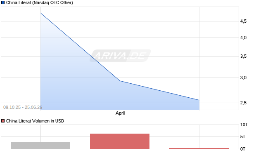
Task: Select the tall red volume bar
Action: [120, 141]
